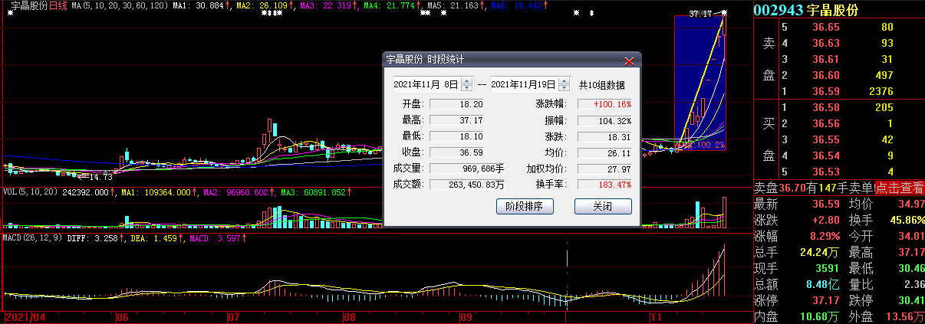Increase end date with up stepper arrow
Viewport: 925px width, 324px height.
(x=565, y=80)
